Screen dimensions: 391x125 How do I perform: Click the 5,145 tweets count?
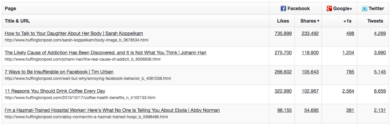pyautogui.click(x=380, y=72)
